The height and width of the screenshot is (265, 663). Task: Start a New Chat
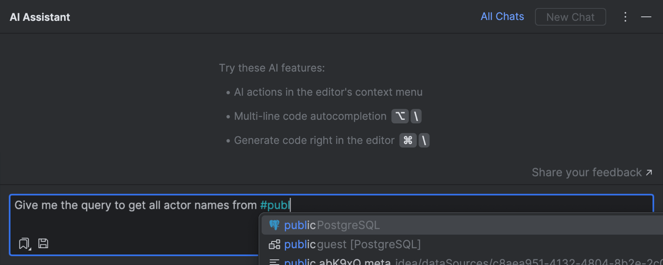coord(570,17)
